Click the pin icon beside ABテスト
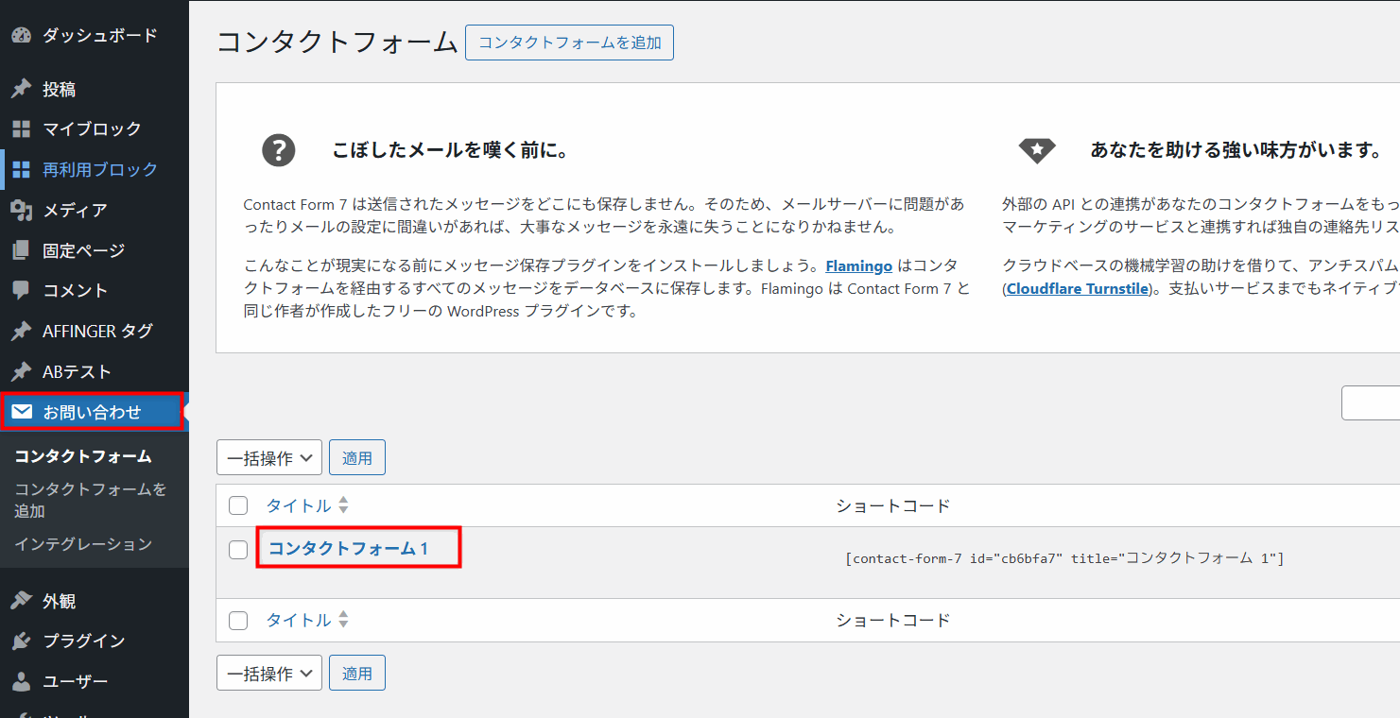The height and width of the screenshot is (718, 1400). [x=21, y=371]
